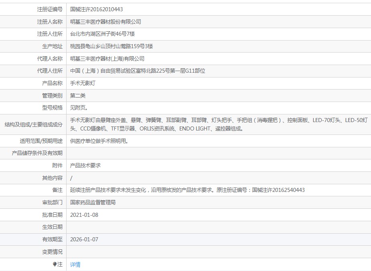Screen dimensions: 371x271
Task: Click the 有效期至 label
Action: (53, 239)
